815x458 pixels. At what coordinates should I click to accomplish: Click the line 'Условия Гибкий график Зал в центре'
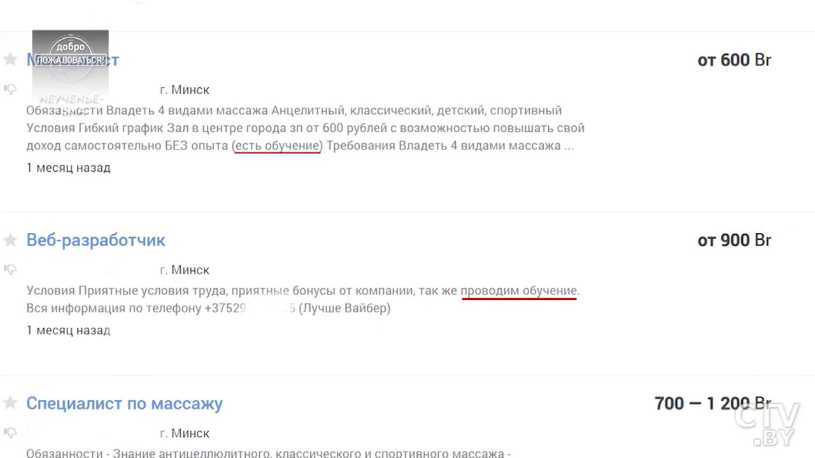point(305,128)
